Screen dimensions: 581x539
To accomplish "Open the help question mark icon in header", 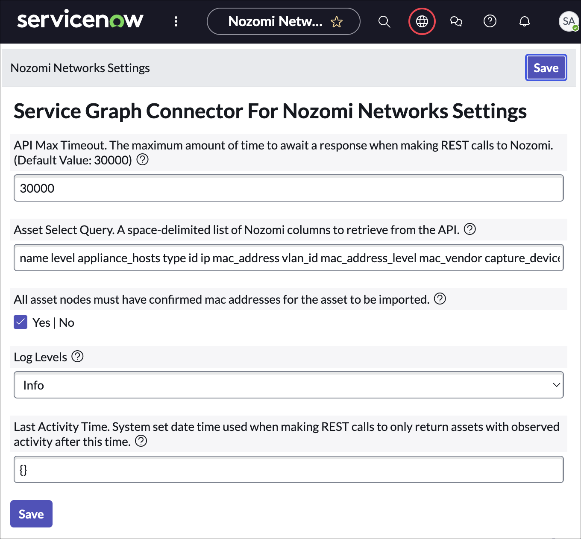I will 490,21.
